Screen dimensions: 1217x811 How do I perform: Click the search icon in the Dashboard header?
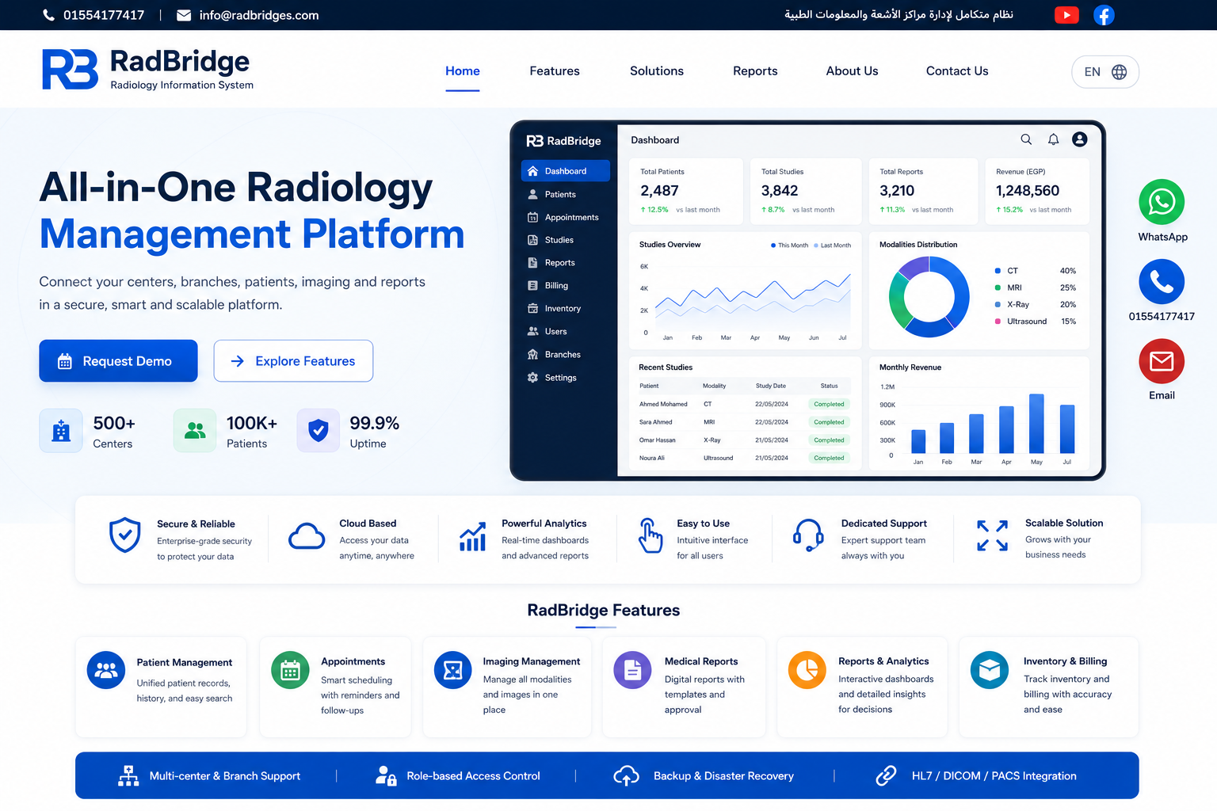coord(1026,139)
